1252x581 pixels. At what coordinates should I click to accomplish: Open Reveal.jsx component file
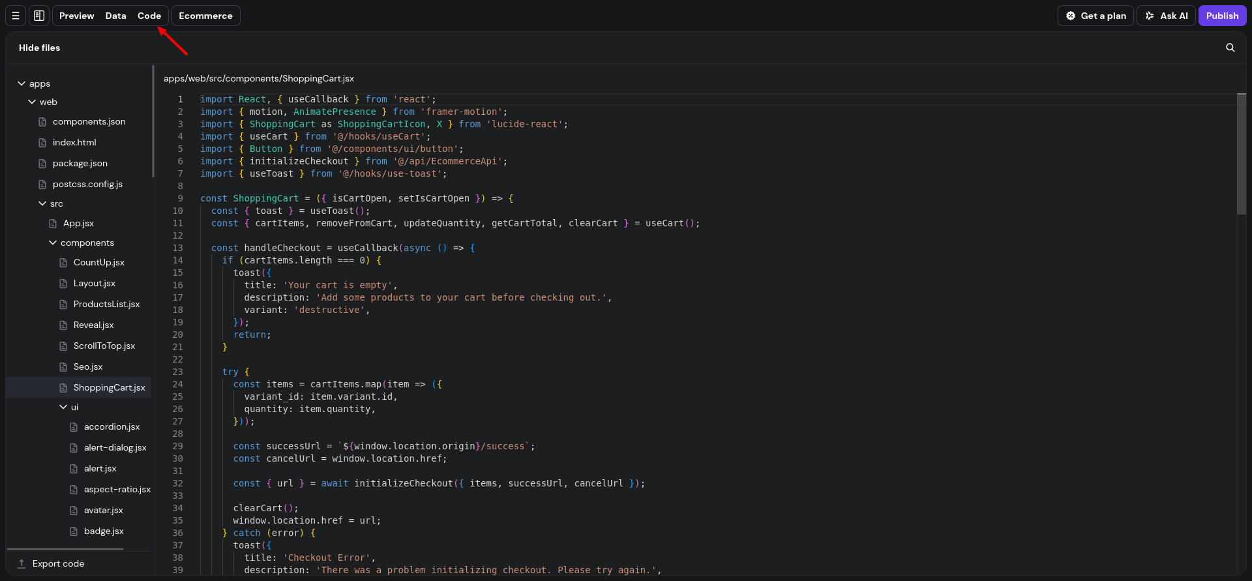93,325
